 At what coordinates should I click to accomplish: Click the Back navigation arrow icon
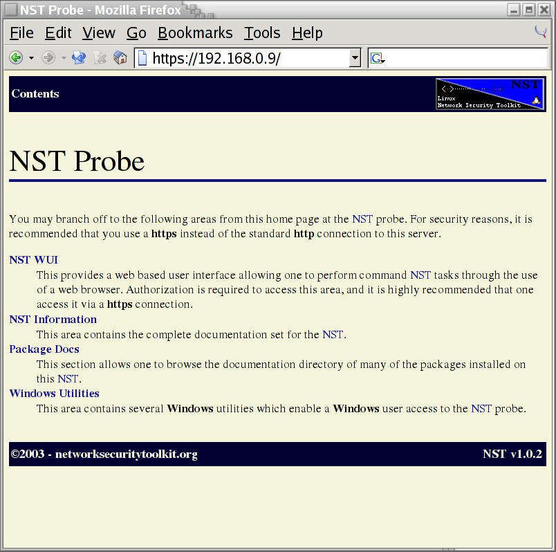pyautogui.click(x=15, y=57)
